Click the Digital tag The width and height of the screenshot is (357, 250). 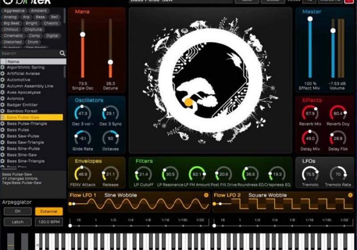(52, 36)
